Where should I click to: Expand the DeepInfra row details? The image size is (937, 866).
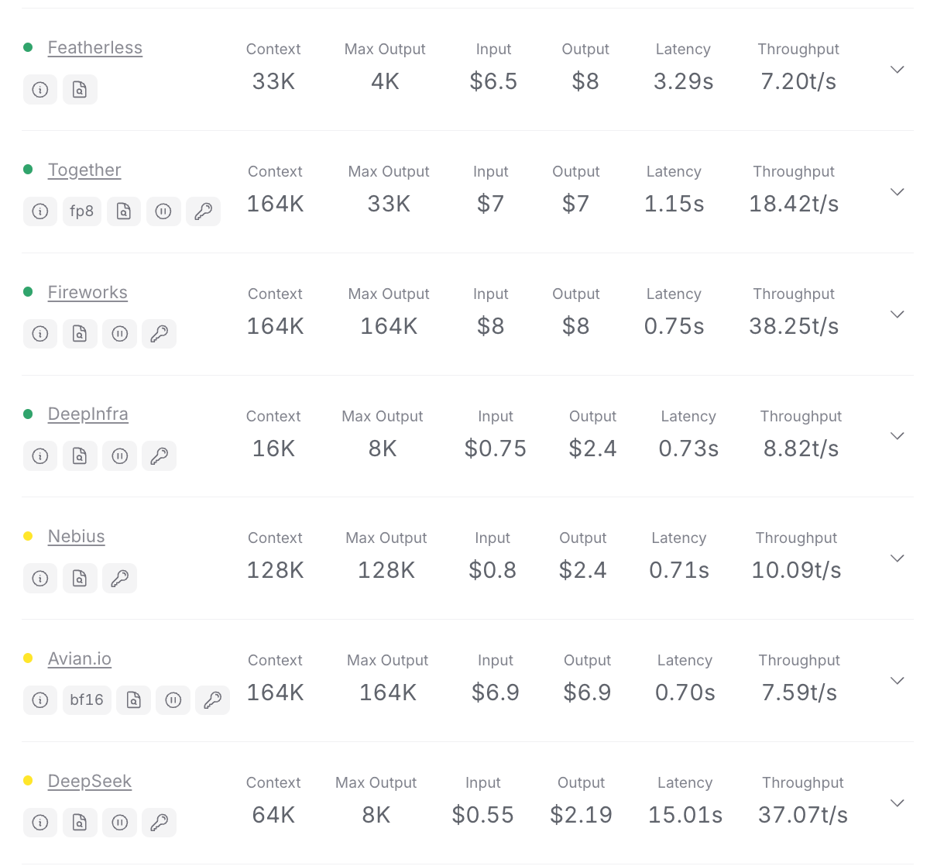coord(898,436)
